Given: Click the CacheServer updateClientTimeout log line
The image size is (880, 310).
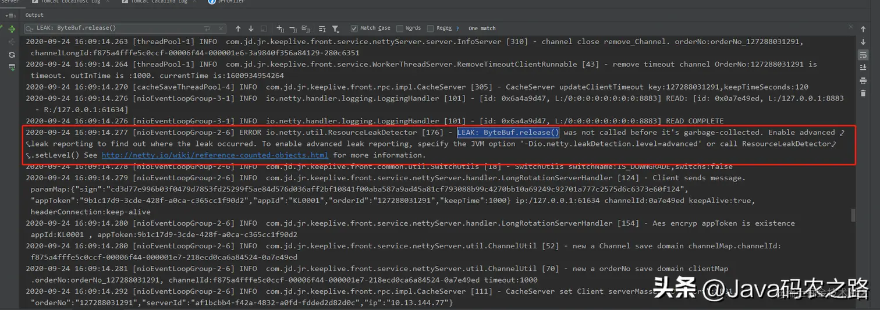Looking at the screenshot, I should pos(417,87).
